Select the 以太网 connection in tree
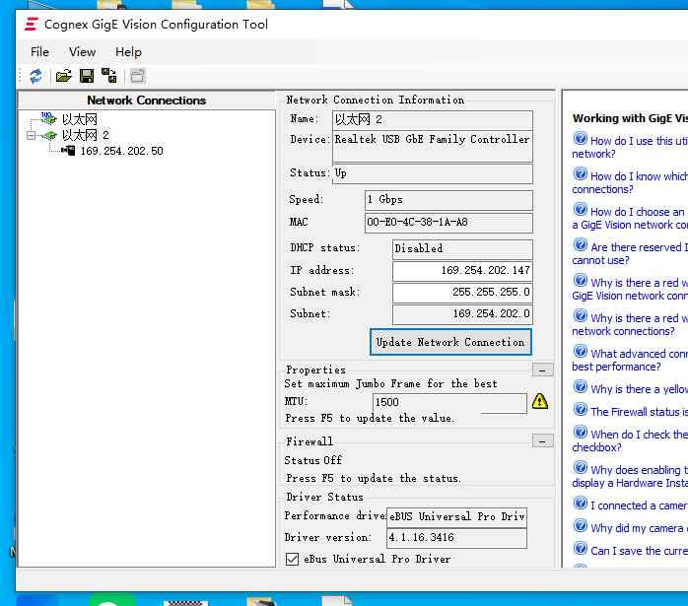 (x=80, y=119)
